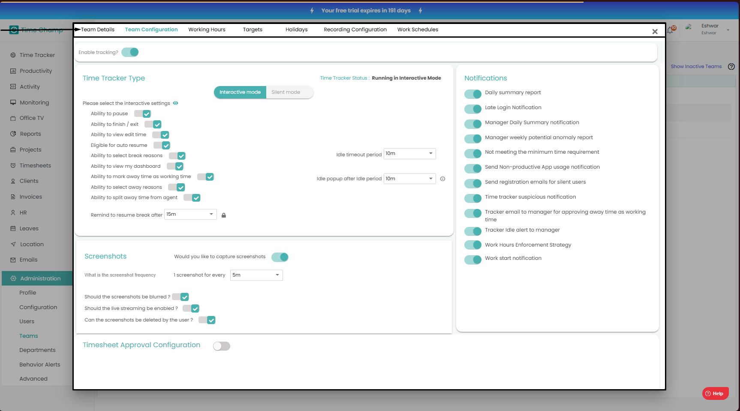Toggle Work Hours Enforcement Strategy switch

[x=473, y=245]
